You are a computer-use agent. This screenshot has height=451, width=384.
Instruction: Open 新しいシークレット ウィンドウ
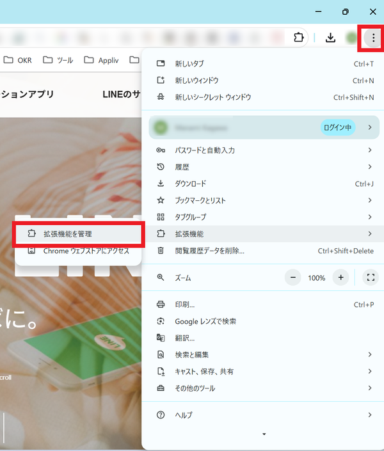click(262, 97)
